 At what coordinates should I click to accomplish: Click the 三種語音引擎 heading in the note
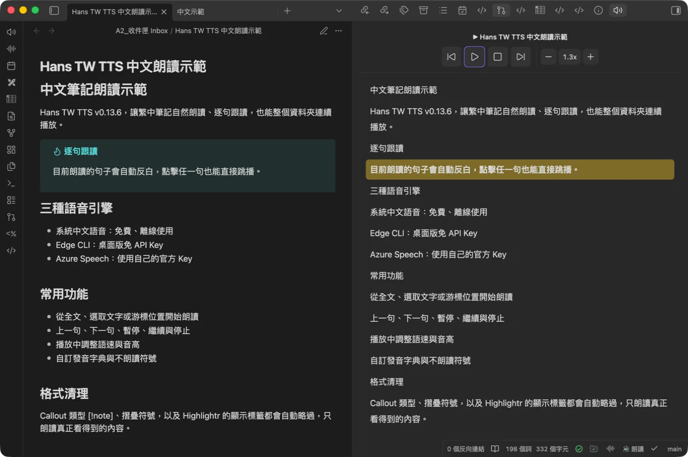click(77, 208)
